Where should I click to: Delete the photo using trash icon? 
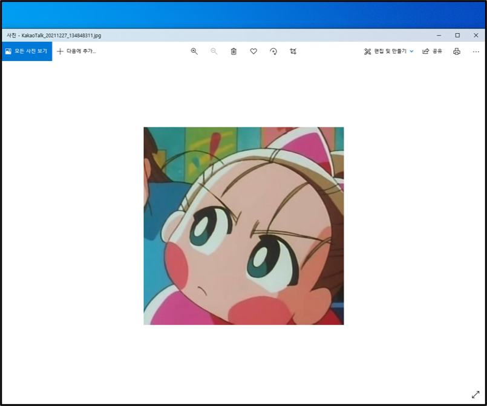pyautogui.click(x=234, y=51)
